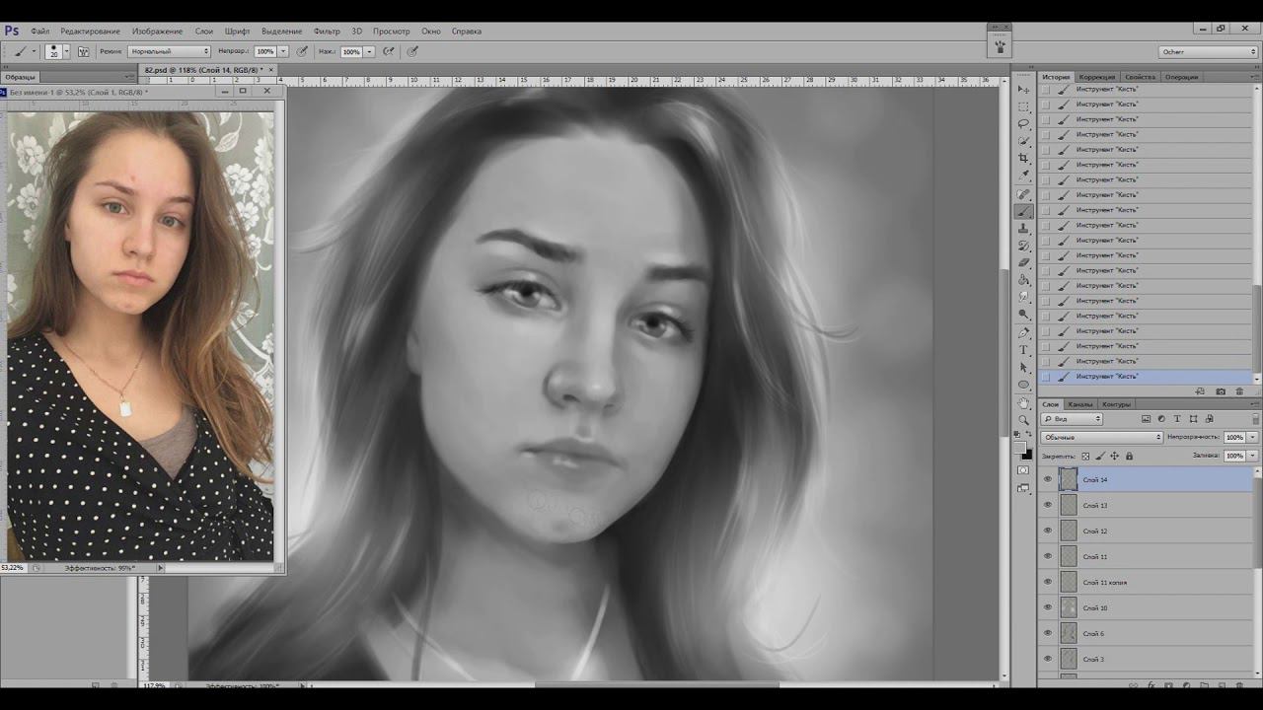Viewport: 1263px width, 710px height.
Task: Select the Crop tool
Action: point(1023,158)
